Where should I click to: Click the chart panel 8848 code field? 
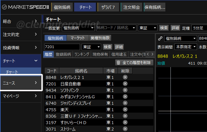(x=203, y=38)
